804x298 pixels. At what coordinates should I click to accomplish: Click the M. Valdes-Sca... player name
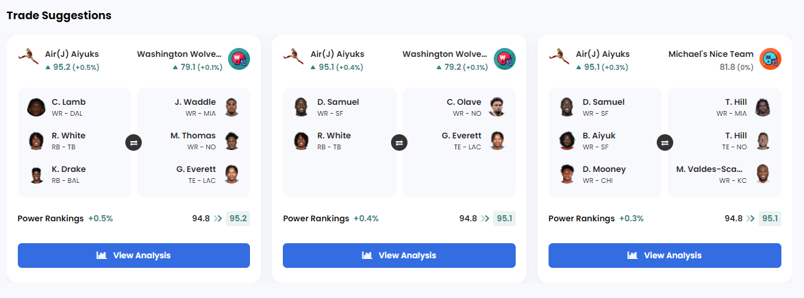click(710, 169)
